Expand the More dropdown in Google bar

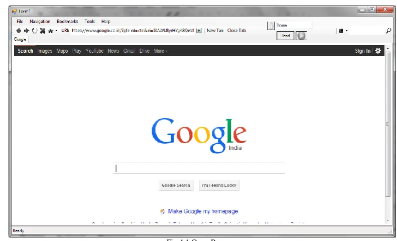[161, 51]
